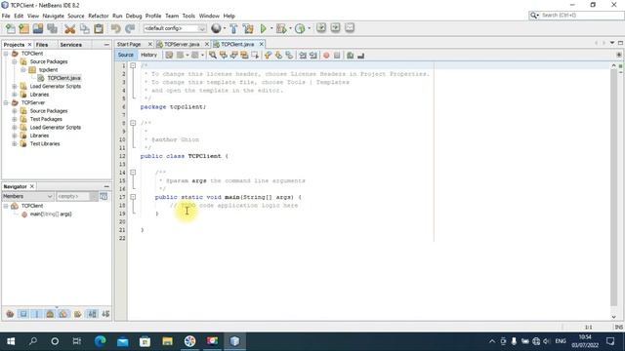Click the Shift Line Left icon
The width and height of the screenshot is (625, 351).
[x=303, y=56]
